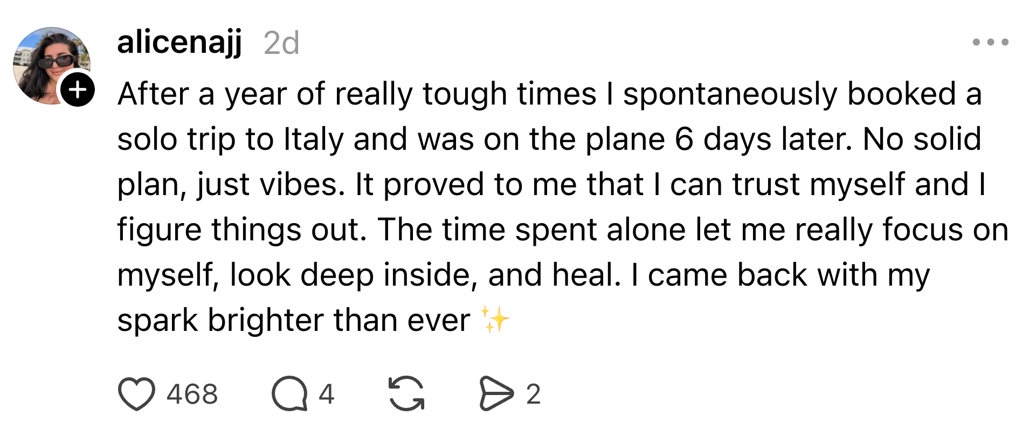This screenshot has width=1022, height=443.
Task: Click the sparkles emoji ending the post
Action: click(495, 320)
